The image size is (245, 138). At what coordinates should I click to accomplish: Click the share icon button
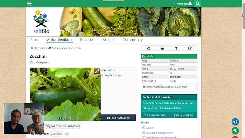(148, 48)
